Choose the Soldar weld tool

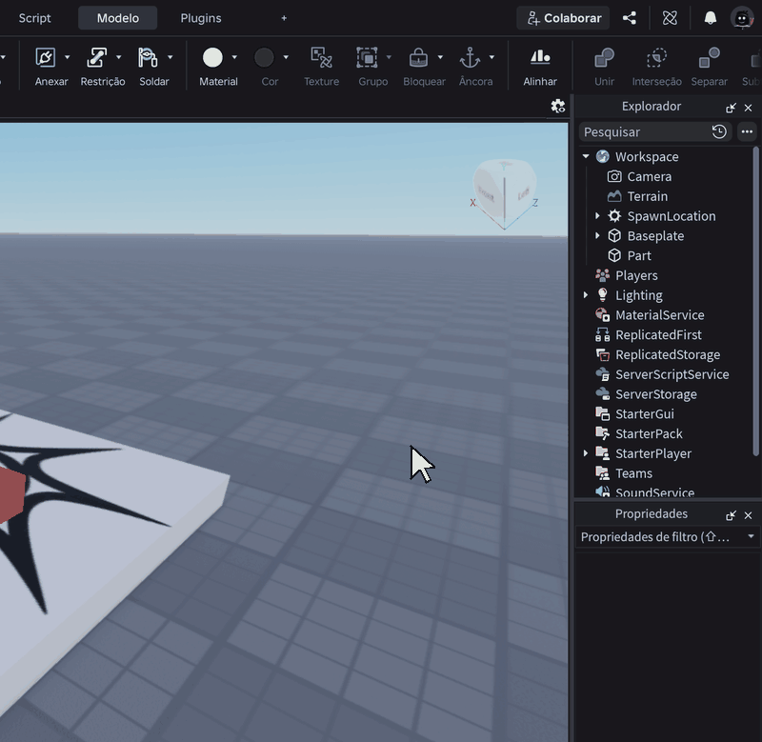pos(148,58)
